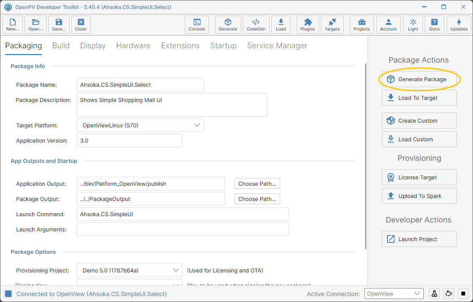Open the Provisioning Project dropdown
473x302 pixels.
tap(130, 270)
